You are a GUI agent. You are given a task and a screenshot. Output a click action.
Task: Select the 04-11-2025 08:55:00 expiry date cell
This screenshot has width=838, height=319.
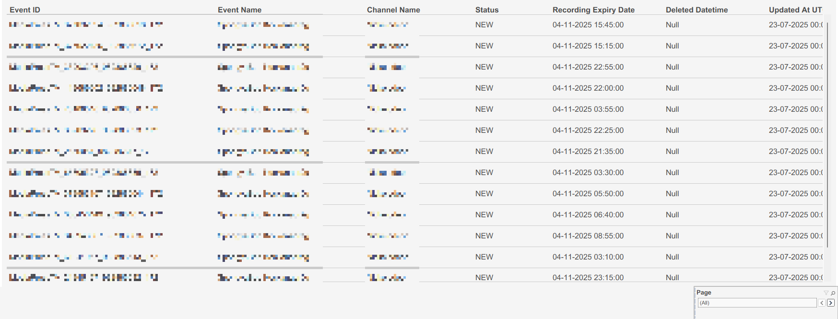588,236
